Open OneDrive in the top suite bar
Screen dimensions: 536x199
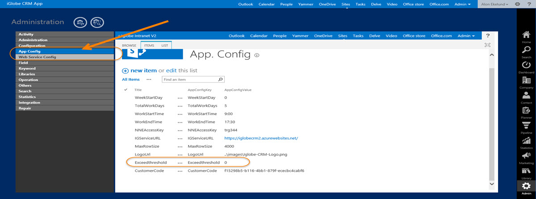coord(328,4)
